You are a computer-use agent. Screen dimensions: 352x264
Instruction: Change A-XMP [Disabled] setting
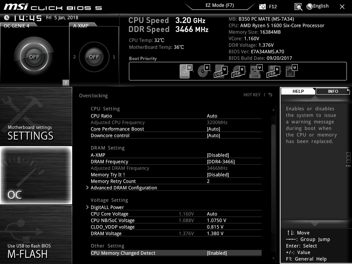pos(218,155)
